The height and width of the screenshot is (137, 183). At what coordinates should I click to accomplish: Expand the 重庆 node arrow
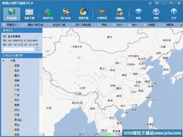click(x=7, y=75)
